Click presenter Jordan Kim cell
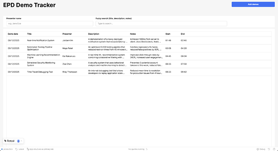The image size is (278, 151). pyautogui.click(x=68, y=41)
